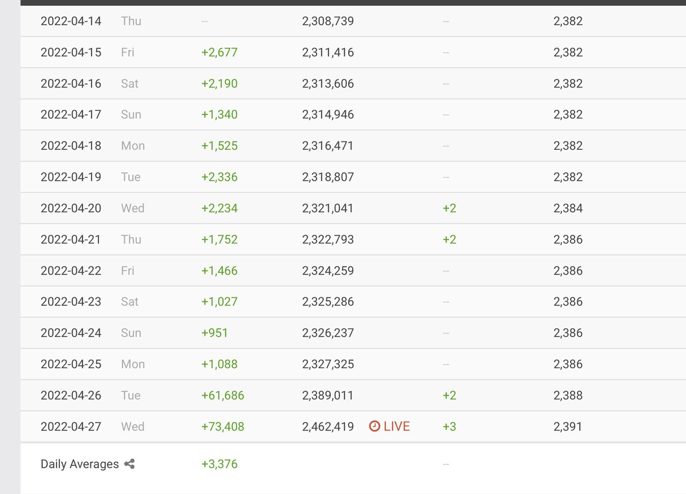Click the daily average value +3,376

tap(220, 464)
